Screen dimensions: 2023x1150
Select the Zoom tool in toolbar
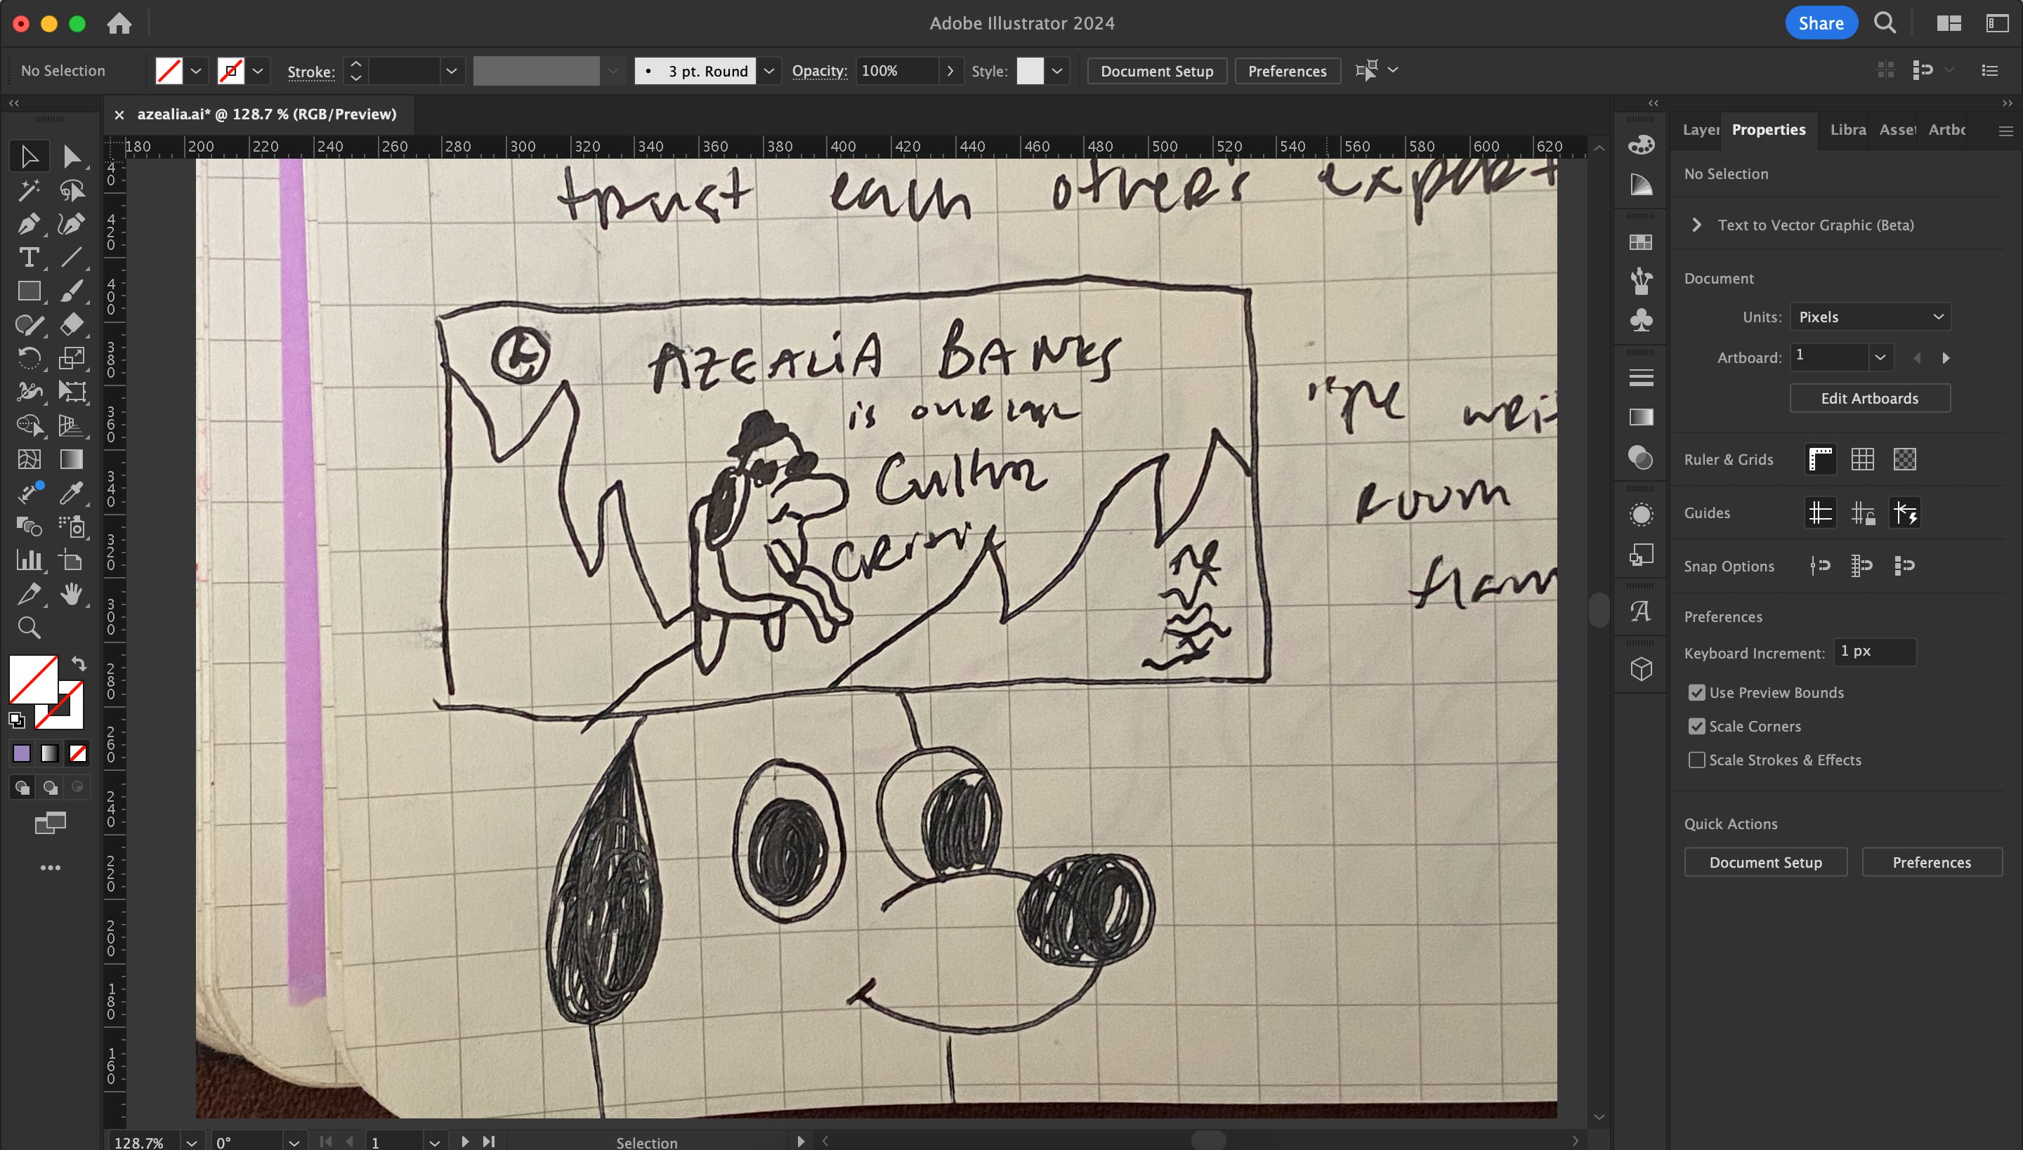pyautogui.click(x=28, y=628)
